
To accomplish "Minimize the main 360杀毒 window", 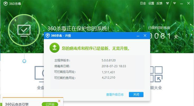I will click(x=182, y=4).
